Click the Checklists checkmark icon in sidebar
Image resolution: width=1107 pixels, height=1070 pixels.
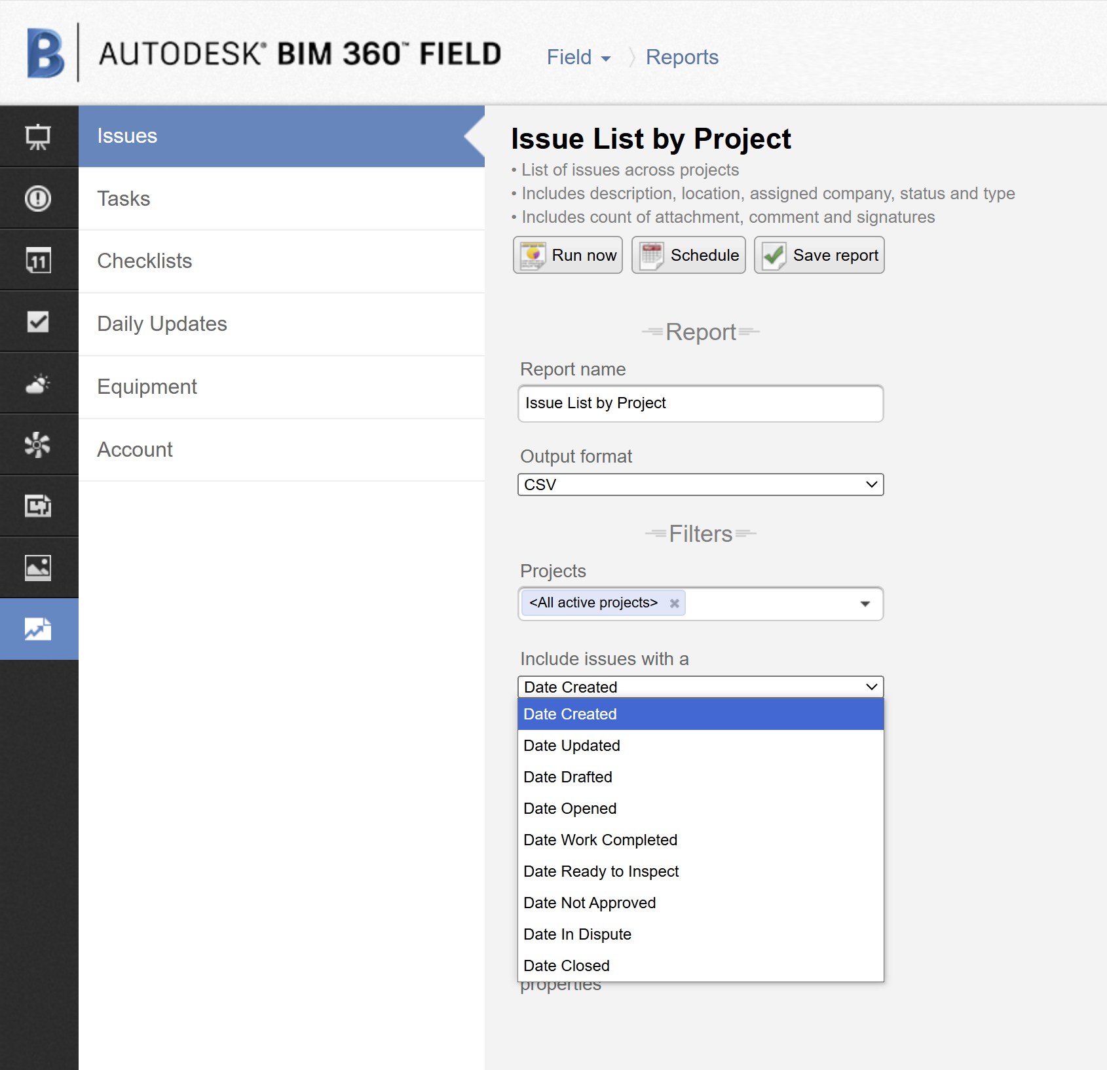39,322
